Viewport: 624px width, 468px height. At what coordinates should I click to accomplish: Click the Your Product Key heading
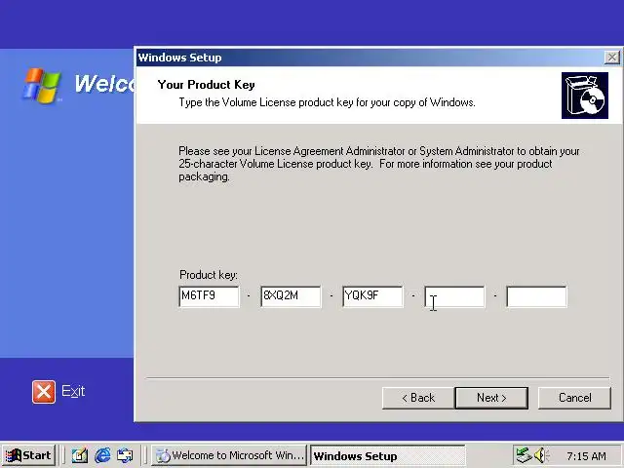coord(206,85)
